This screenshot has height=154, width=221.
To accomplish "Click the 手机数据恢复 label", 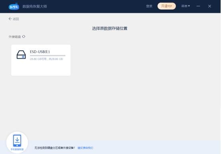I will 17,149.
